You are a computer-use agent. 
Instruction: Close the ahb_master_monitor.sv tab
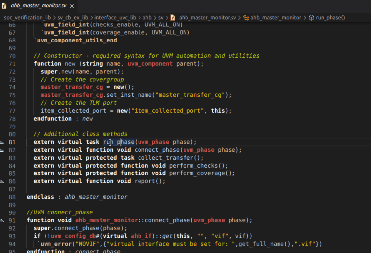coord(72,6)
